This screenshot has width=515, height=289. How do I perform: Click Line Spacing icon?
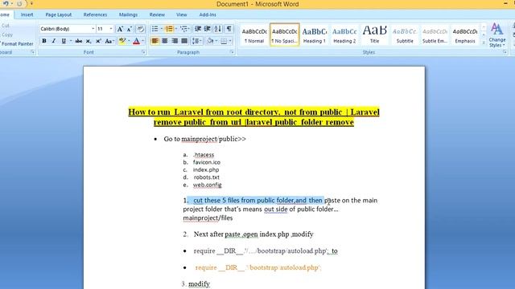tap(196, 41)
